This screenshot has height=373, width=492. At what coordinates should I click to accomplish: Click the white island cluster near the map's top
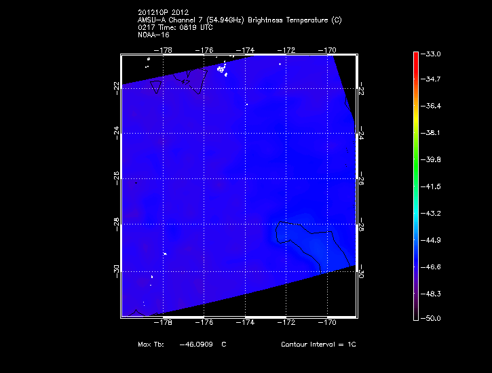tap(221, 68)
